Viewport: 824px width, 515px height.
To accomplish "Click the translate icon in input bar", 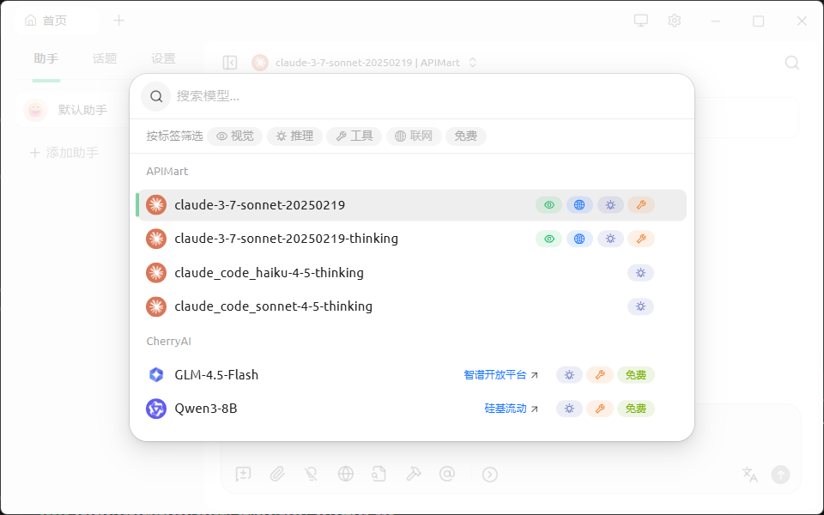I will (x=750, y=475).
